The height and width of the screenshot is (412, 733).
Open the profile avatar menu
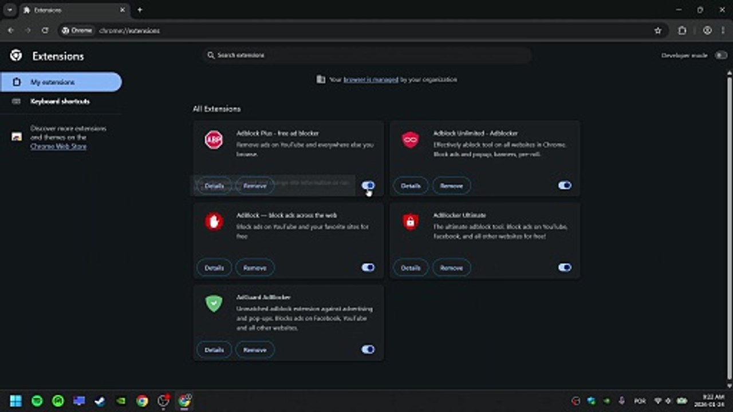coord(707,30)
